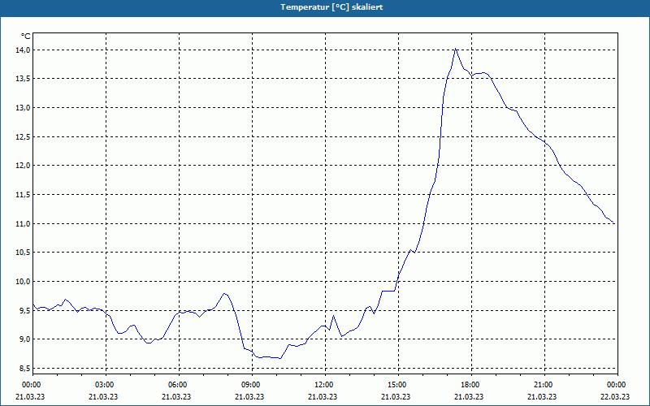Select the 10,5 y-axis label

(x=24, y=253)
